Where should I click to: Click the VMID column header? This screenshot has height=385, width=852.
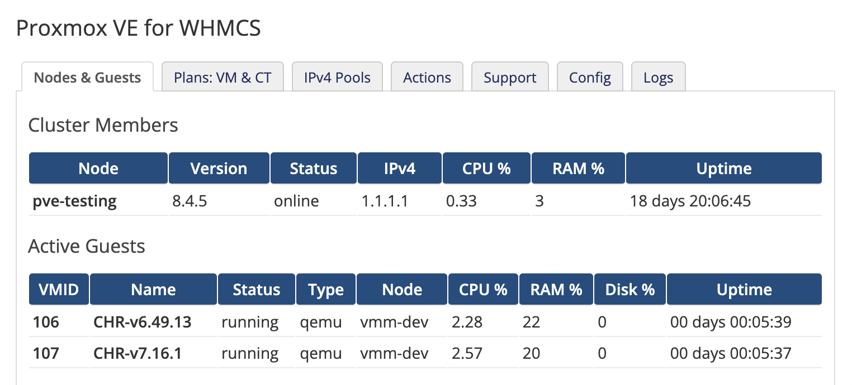pyautogui.click(x=59, y=289)
